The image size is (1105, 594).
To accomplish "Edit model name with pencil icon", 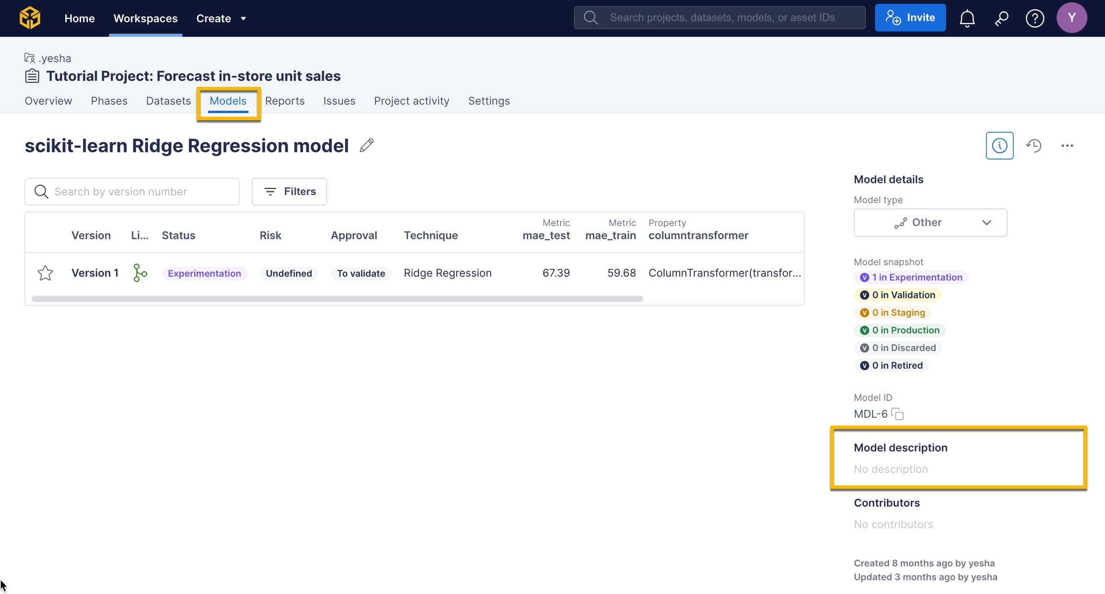I will [366, 145].
